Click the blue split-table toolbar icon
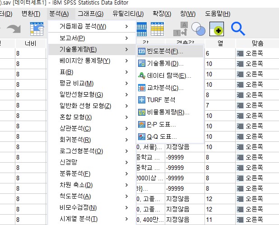The height and width of the screenshot is (225, 279). click(x=142, y=29)
